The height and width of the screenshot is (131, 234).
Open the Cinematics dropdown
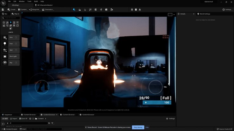coord(48,9)
